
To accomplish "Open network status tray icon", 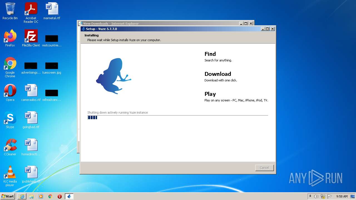I will 323,196.
